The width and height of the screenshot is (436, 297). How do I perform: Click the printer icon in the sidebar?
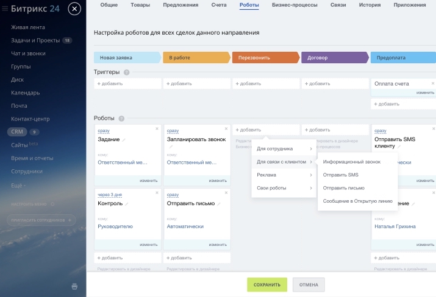click(x=74, y=286)
